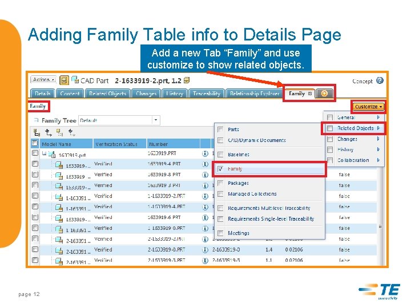Image resolution: width=411 pixels, height=308 pixels.
Task: Open the History tab
Action: point(175,94)
